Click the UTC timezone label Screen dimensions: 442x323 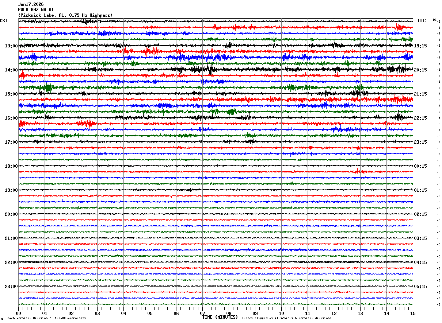tap(422, 21)
